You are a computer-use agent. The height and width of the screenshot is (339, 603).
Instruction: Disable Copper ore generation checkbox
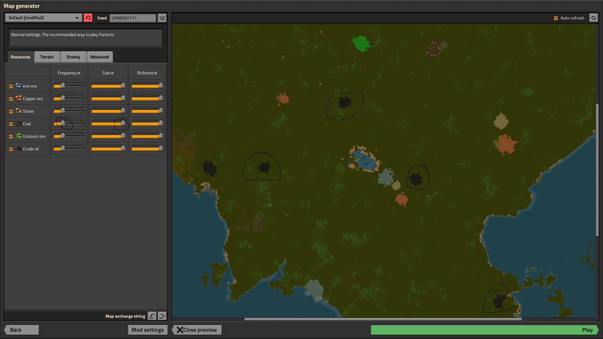point(11,99)
